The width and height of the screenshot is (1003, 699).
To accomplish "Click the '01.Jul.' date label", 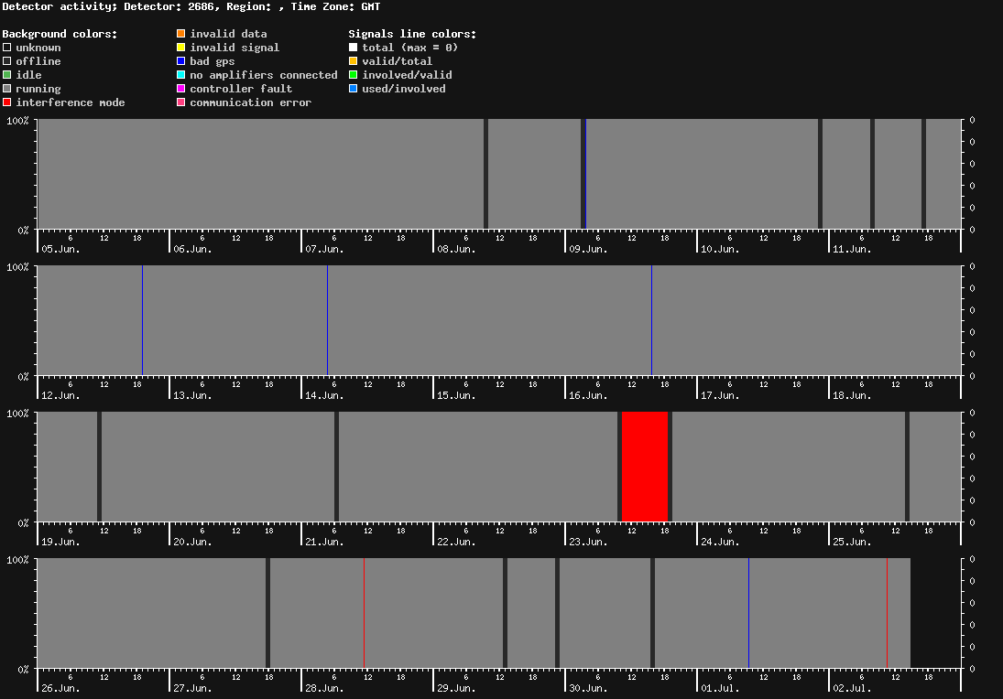I will (x=720, y=688).
